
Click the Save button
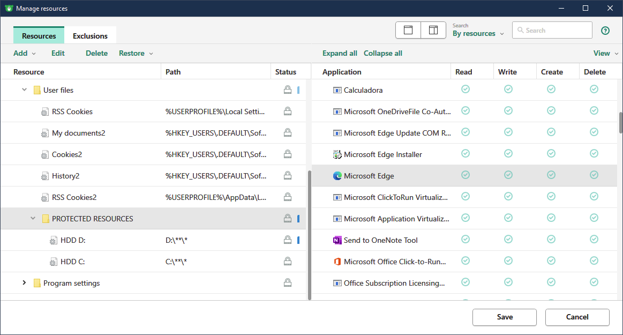[505, 317]
